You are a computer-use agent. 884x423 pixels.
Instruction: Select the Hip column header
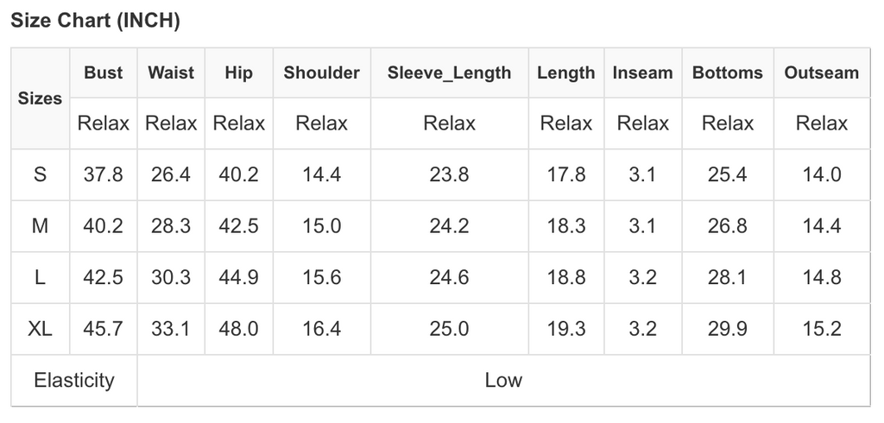click(x=238, y=73)
